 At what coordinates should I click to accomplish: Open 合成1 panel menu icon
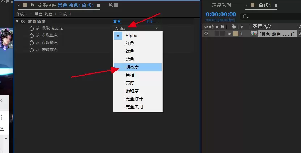pyautogui.click(x=276, y=5)
